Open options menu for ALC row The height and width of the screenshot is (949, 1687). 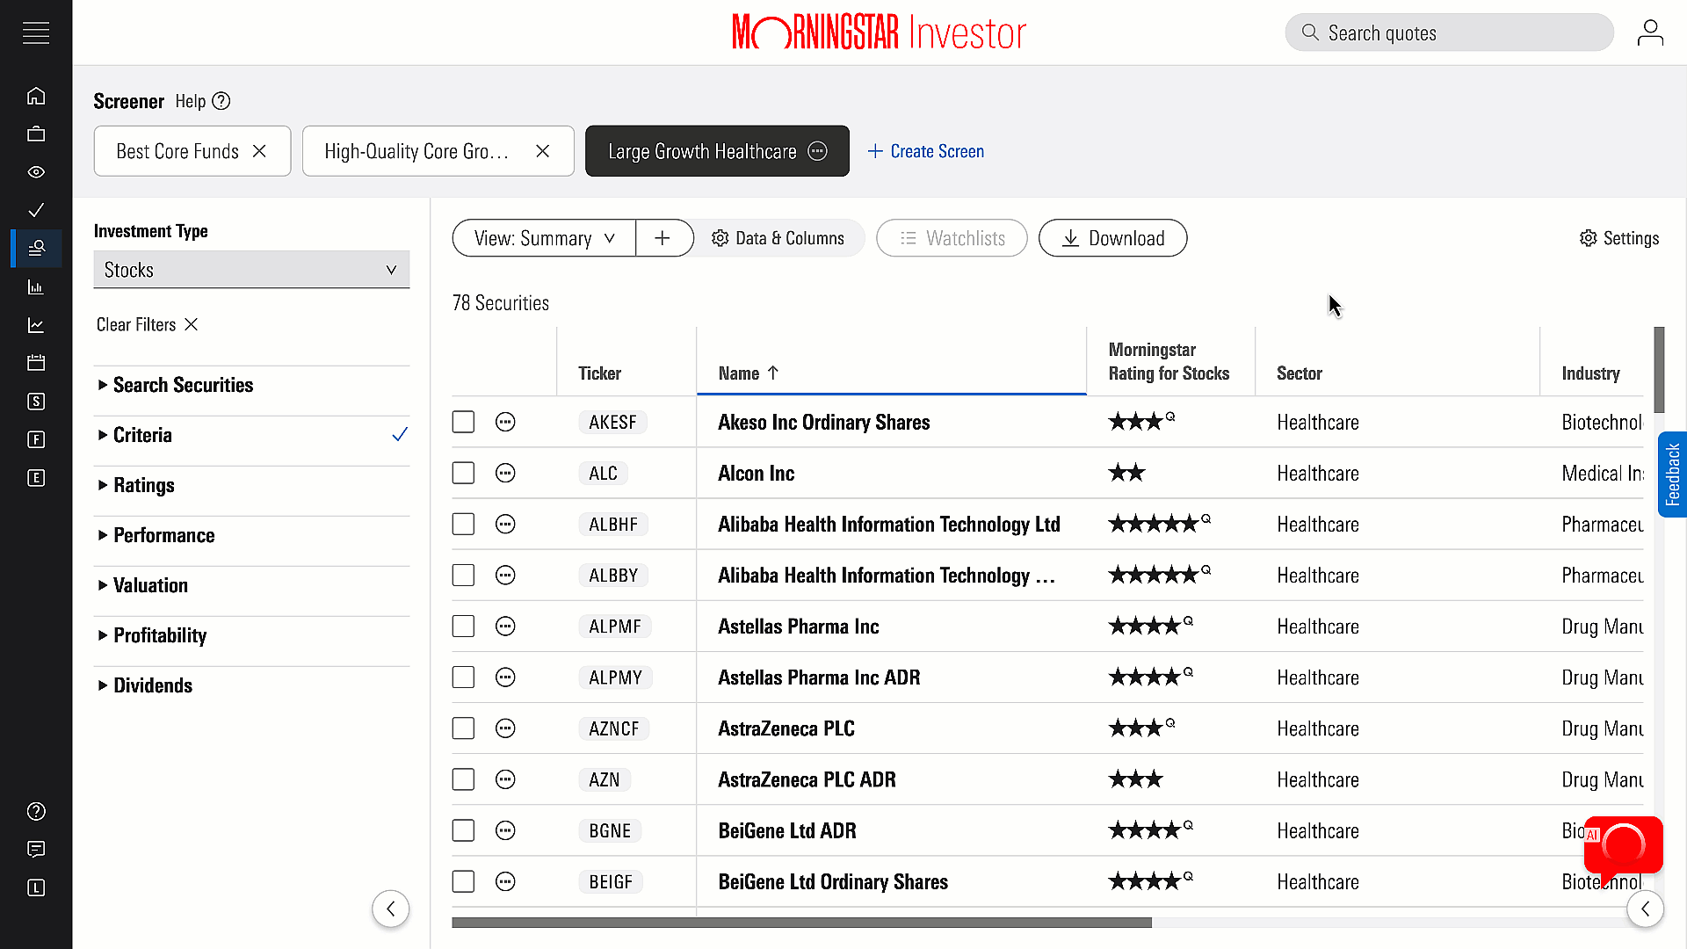coord(505,474)
